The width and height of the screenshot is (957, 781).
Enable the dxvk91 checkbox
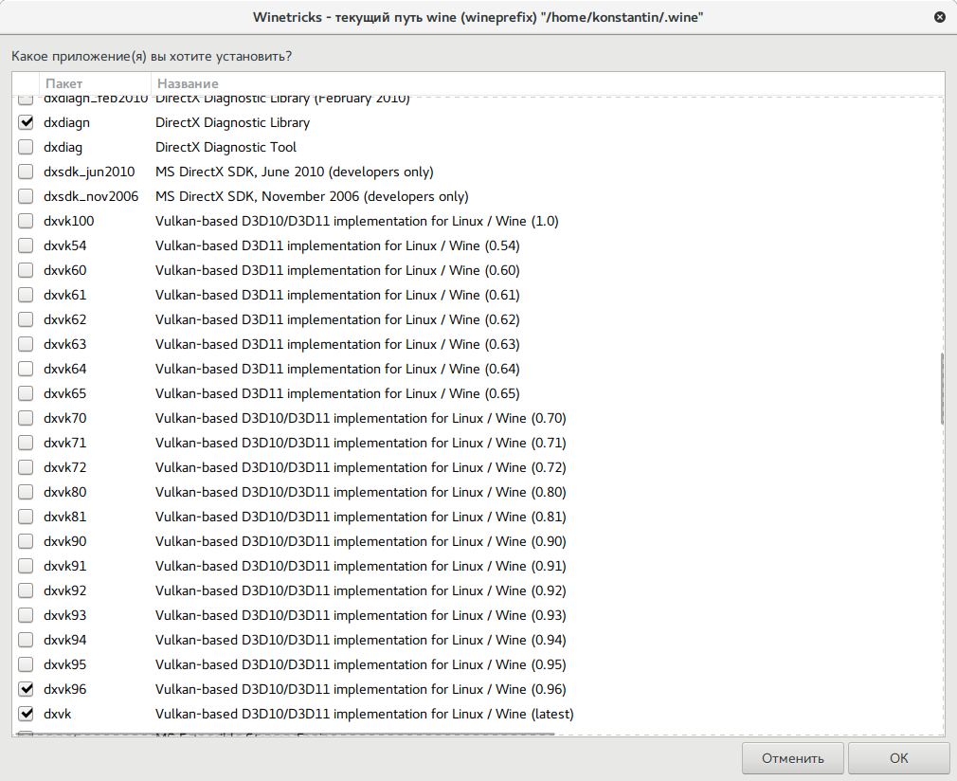tap(26, 566)
